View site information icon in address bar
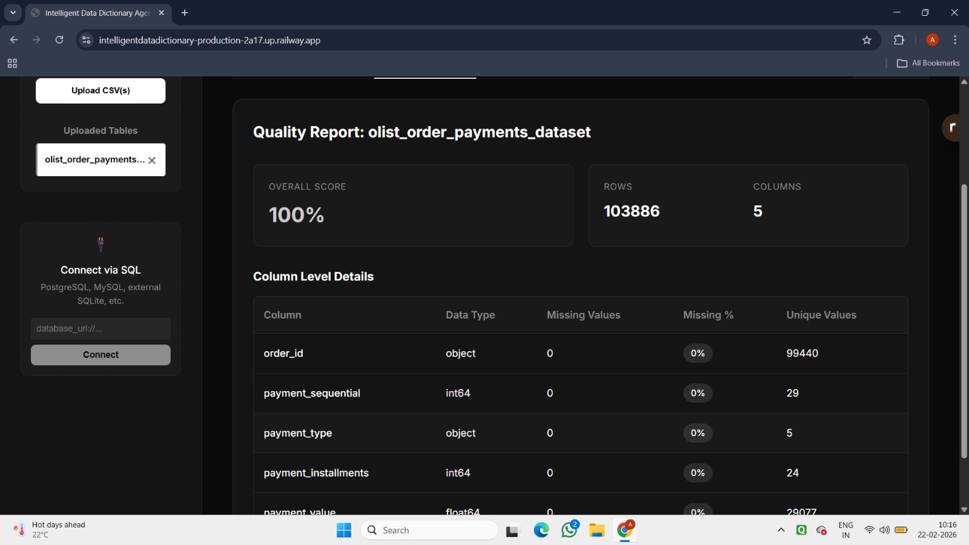Viewport: 969px width, 545px height. pos(86,40)
